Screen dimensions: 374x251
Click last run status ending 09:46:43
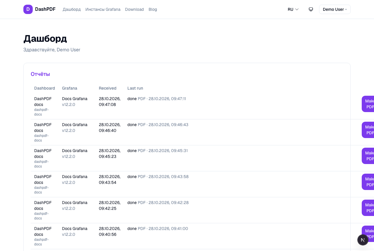pyautogui.click(x=158, y=125)
